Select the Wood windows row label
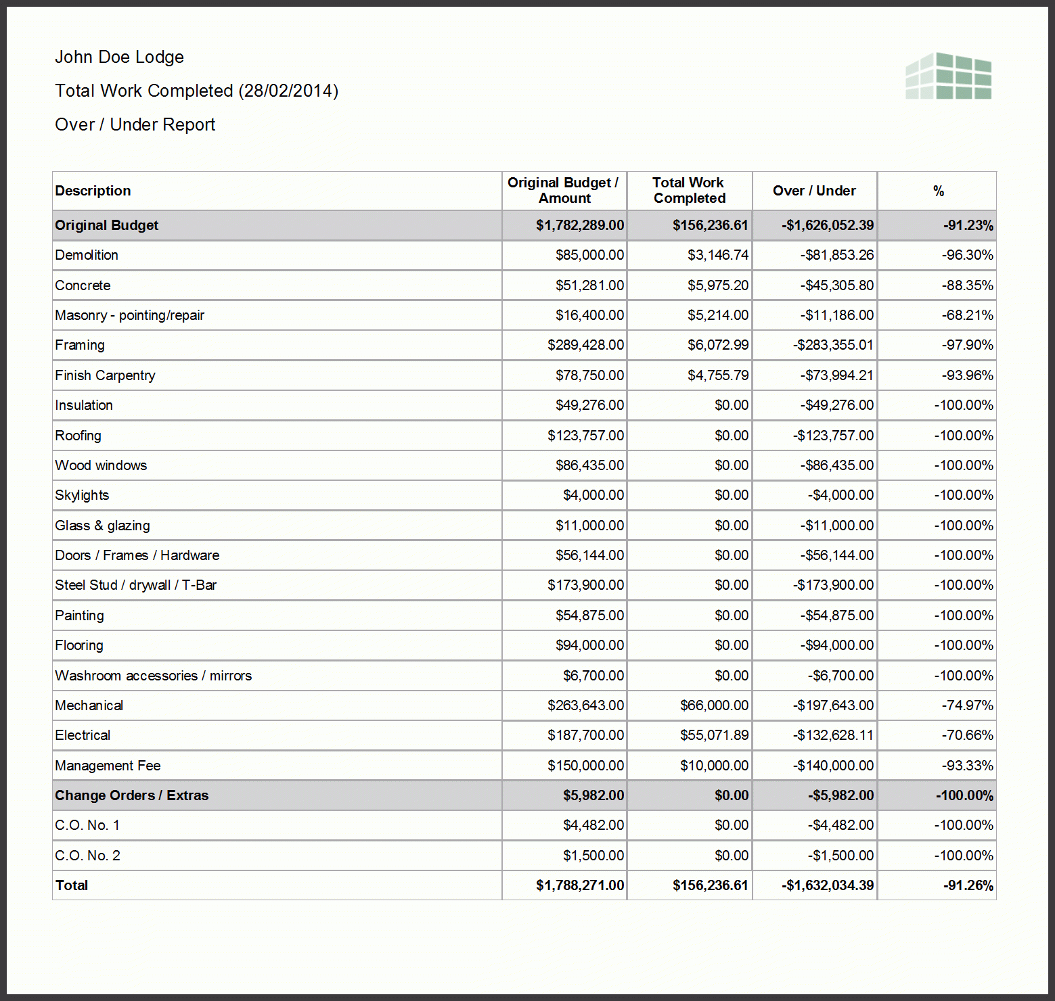The height and width of the screenshot is (1001, 1055). 101,465
